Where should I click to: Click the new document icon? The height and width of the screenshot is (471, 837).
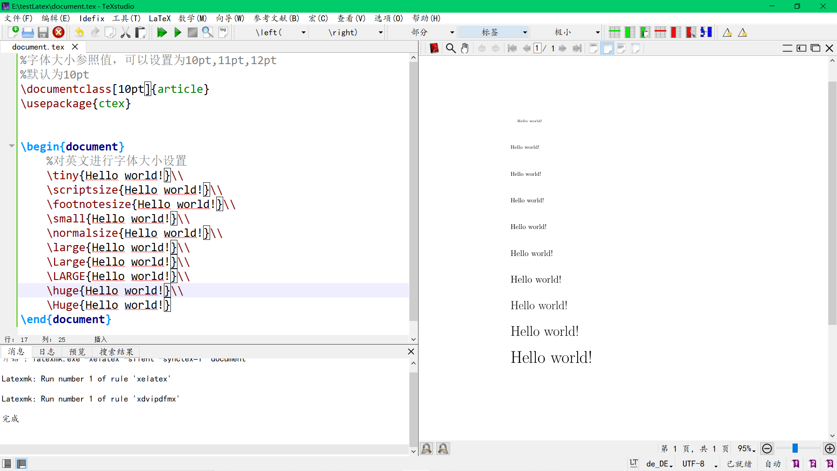[13, 32]
